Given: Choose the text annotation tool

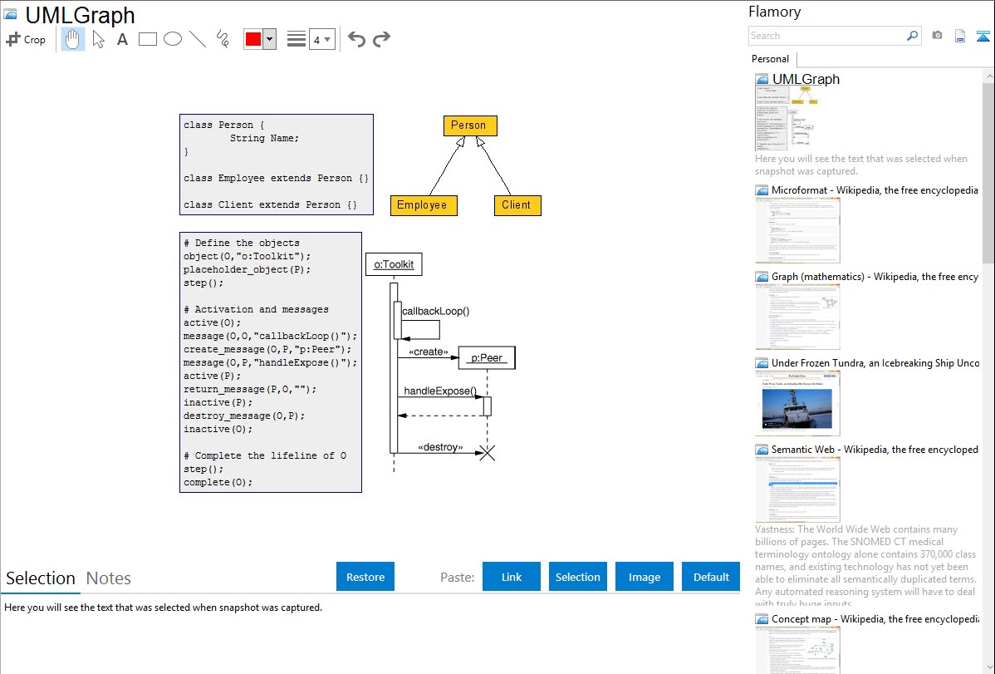Looking at the screenshot, I should (x=122, y=39).
